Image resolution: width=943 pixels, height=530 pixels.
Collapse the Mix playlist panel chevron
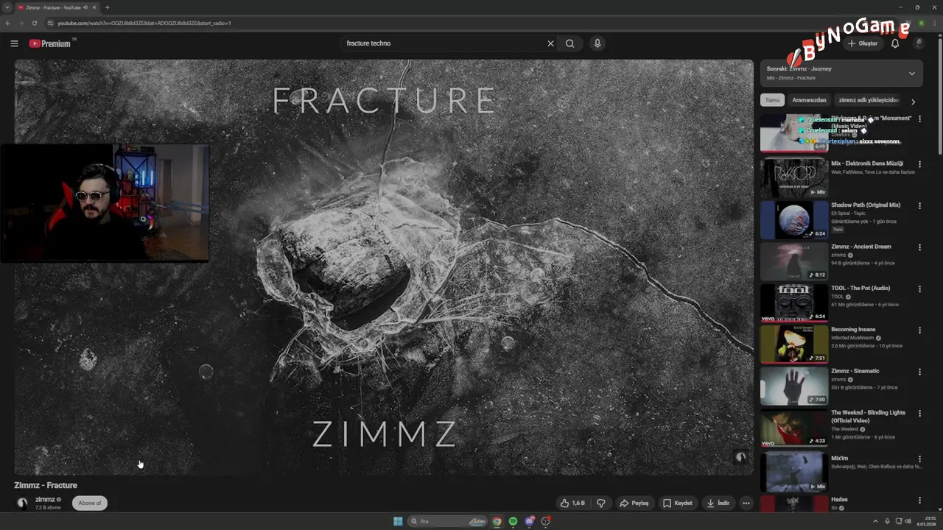click(x=912, y=74)
